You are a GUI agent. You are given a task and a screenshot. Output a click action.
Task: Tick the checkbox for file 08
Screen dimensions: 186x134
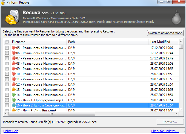(7, 64)
